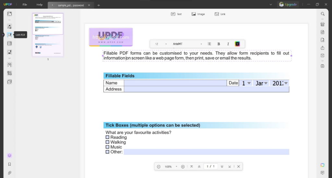Click the Share upload icon

click(x=323, y=48)
